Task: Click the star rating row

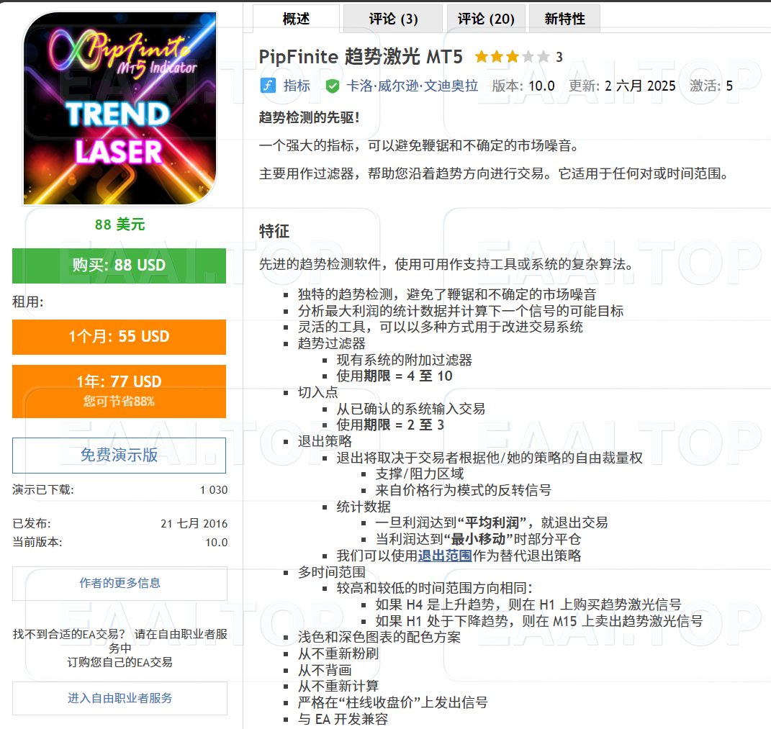Action: tap(512, 57)
